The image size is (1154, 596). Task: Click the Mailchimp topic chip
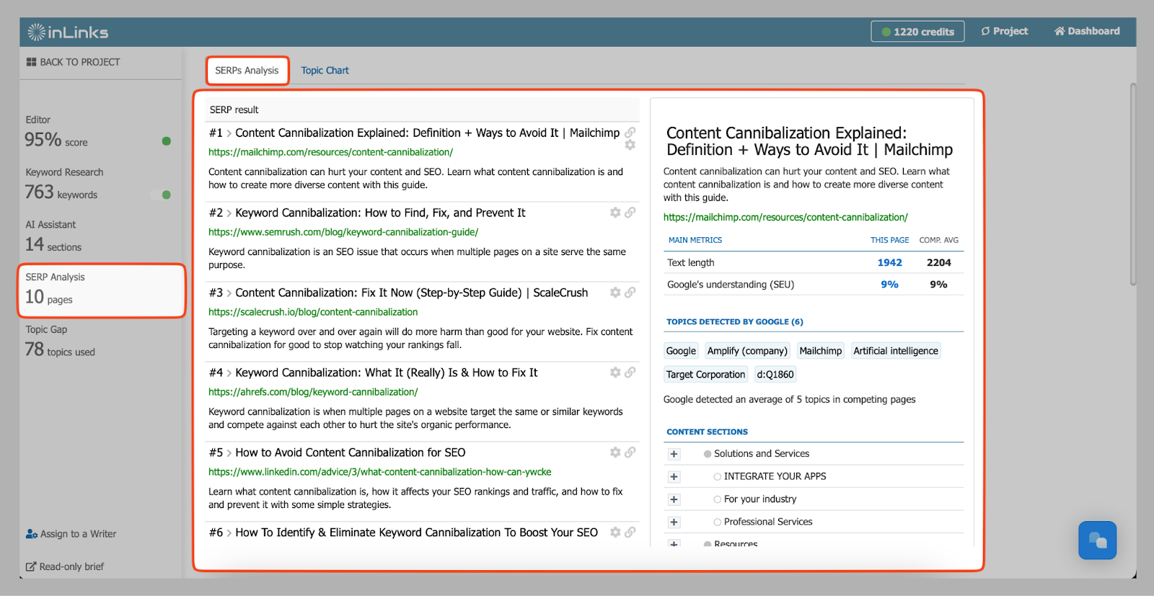[820, 351]
